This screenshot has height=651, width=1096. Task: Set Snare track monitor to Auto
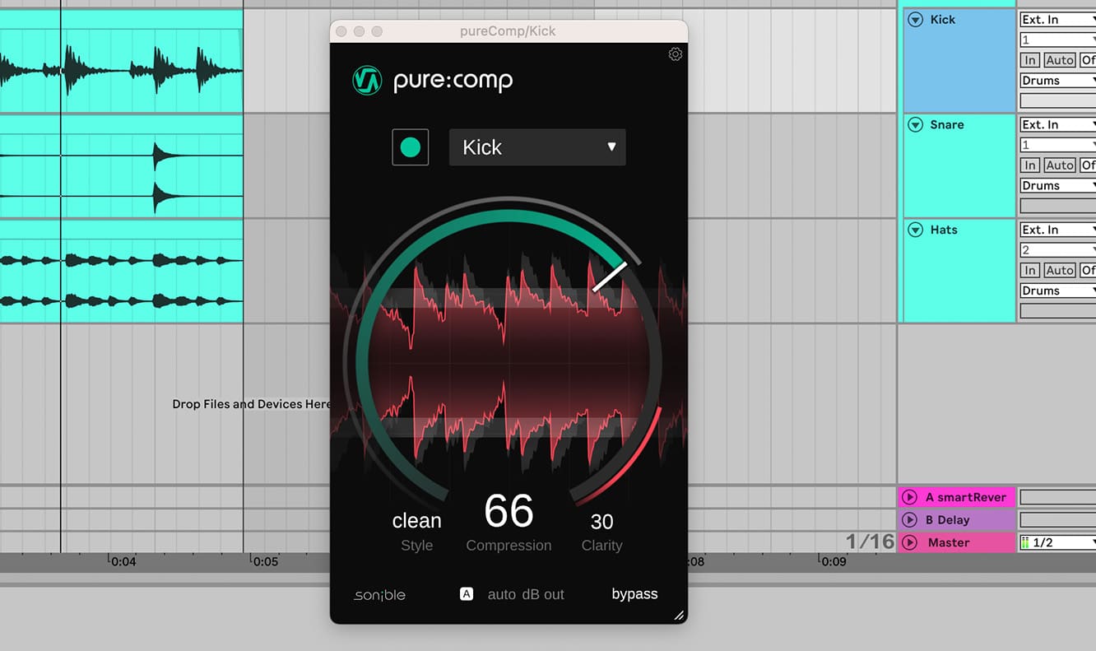1060,165
